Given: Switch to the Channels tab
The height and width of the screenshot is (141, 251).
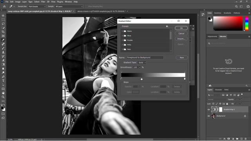Looking at the screenshot, I should coord(218,90).
